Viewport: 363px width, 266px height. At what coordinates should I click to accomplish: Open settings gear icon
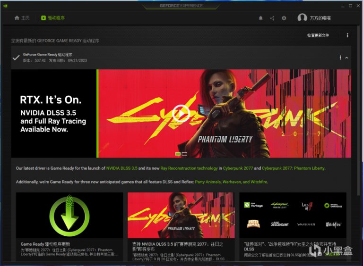[x=284, y=18]
